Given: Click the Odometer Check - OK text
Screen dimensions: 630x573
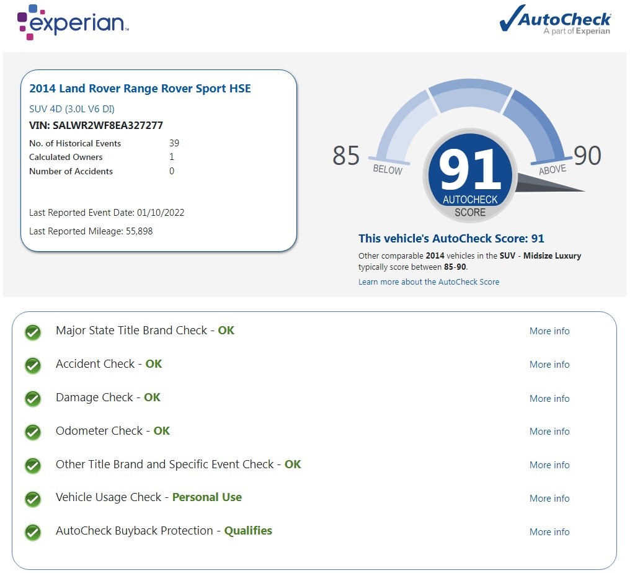Looking at the screenshot, I should (113, 431).
